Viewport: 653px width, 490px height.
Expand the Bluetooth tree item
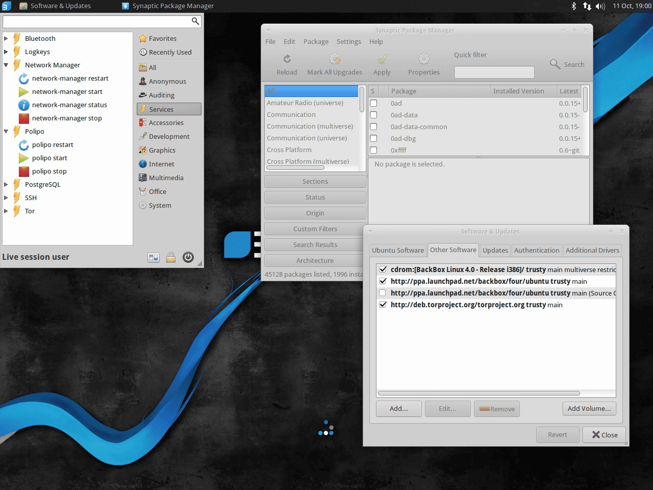point(6,38)
